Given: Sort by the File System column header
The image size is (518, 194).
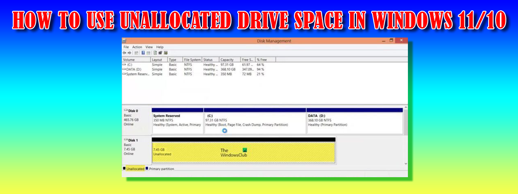Looking at the screenshot, I should [192, 59].
